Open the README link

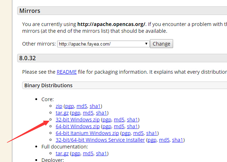click(67, 72)
